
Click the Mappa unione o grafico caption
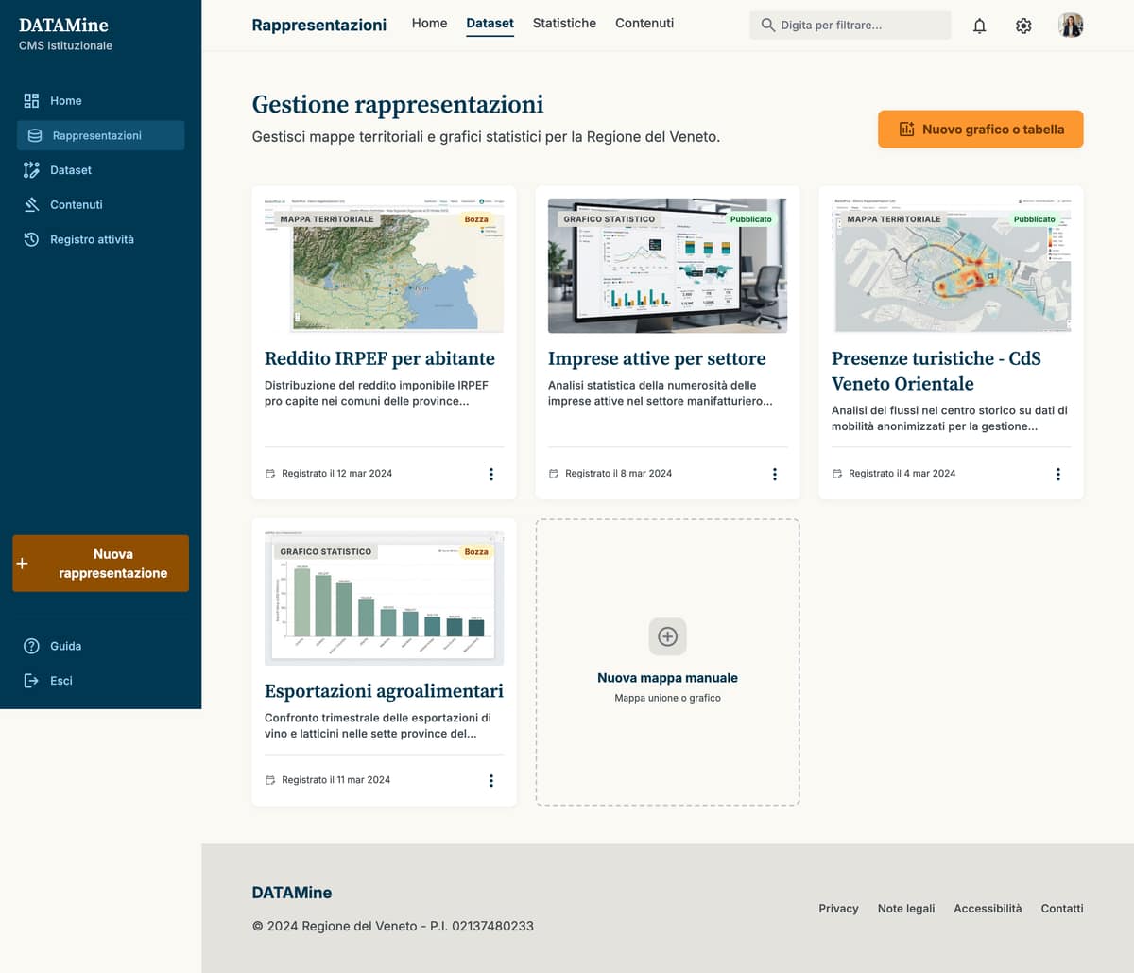[x=667, y=698]
